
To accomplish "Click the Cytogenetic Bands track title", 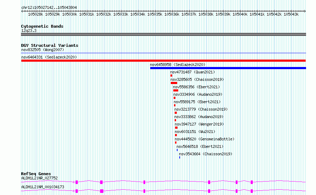I will coord(42,26).
